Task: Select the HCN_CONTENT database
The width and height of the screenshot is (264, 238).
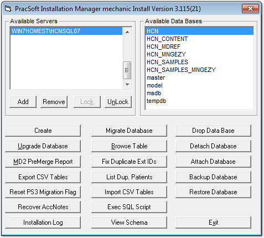Action: pos(199,39)
